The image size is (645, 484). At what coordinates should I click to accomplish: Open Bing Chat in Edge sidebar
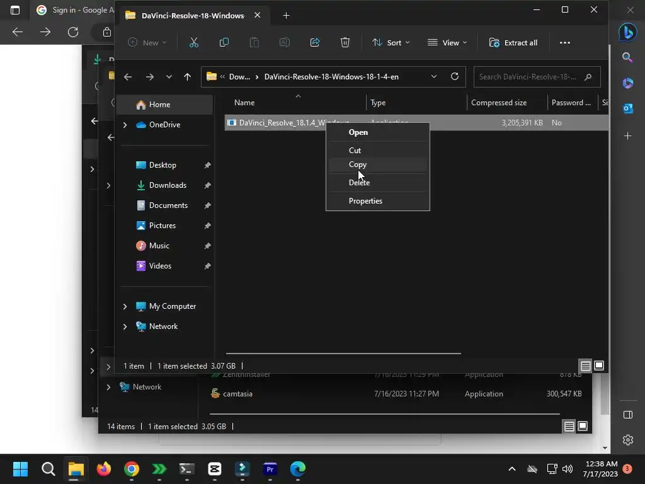[x=628, y=32]
